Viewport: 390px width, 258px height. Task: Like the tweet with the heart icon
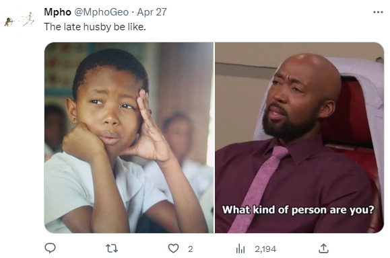coord(173,249)
